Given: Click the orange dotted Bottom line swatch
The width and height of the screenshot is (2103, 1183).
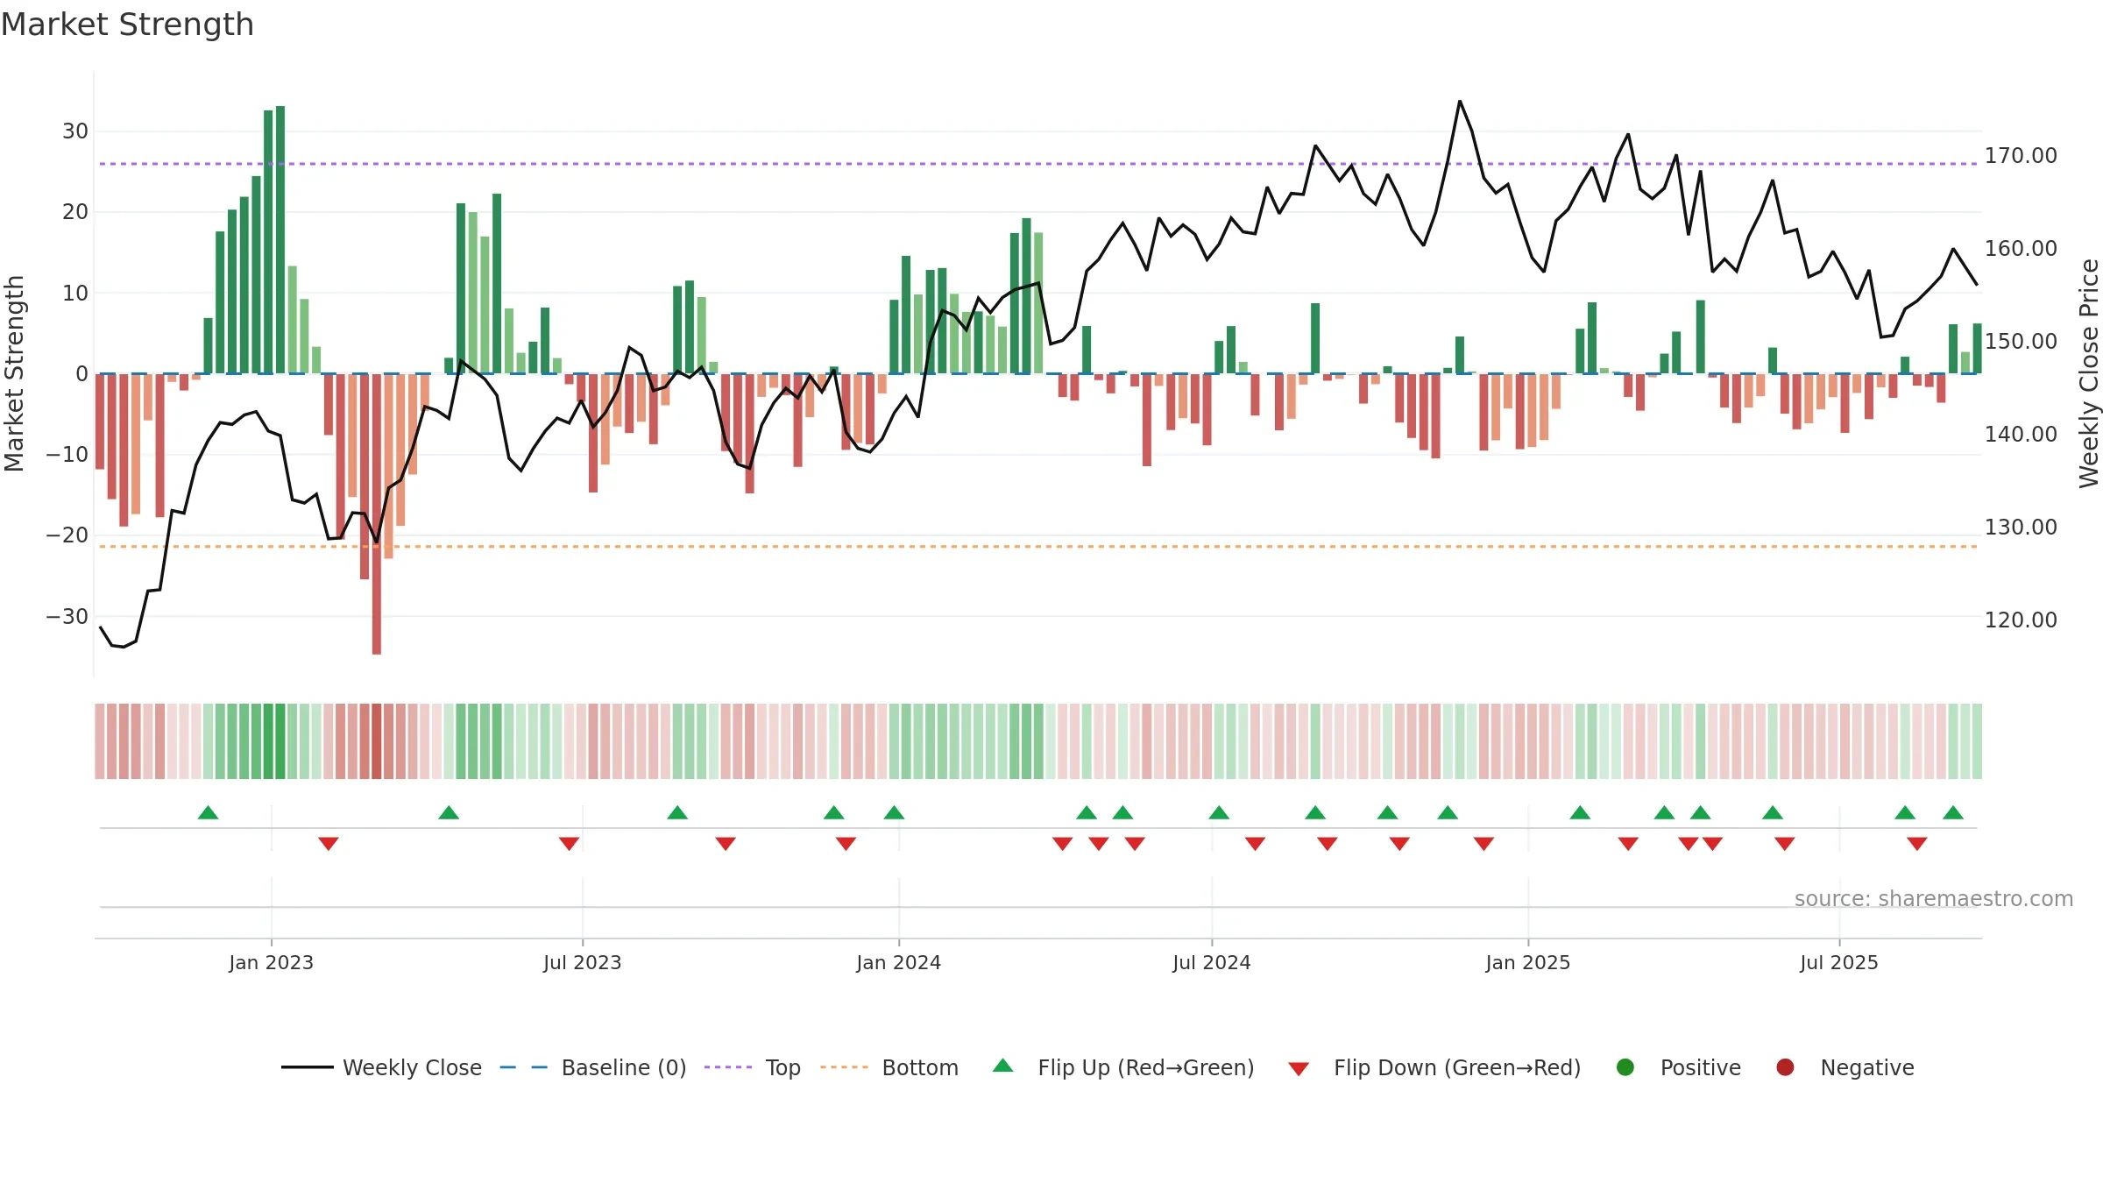Looking at the screenshot, I should click(x=844, y=1067).
